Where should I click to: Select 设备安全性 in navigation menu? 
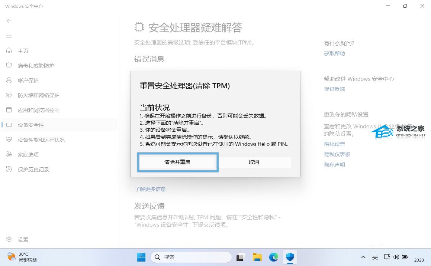[x=31, y=125]
